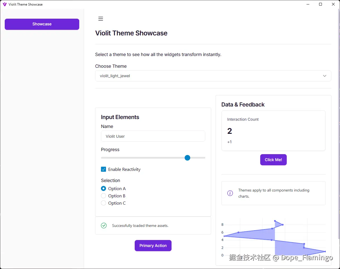
Task: Minimize the Violit Theme Showcase window
Action: [308, 4]
